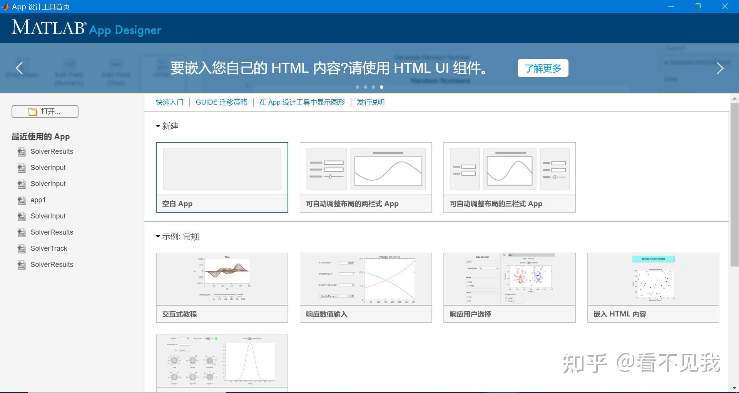Select the fourth carousel dot
Image resolution: width=739 pixels, height=393 pixels.
click(381, 87)
